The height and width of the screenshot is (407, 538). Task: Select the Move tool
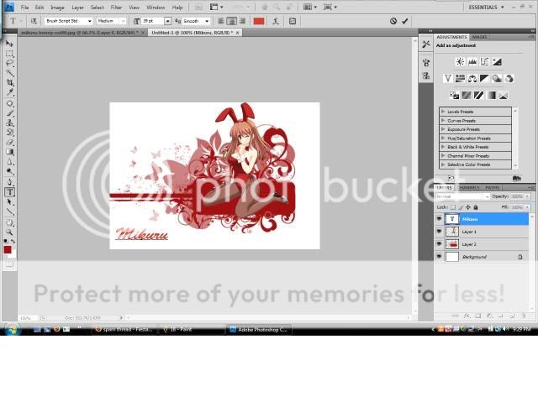(x=9, y=44)
